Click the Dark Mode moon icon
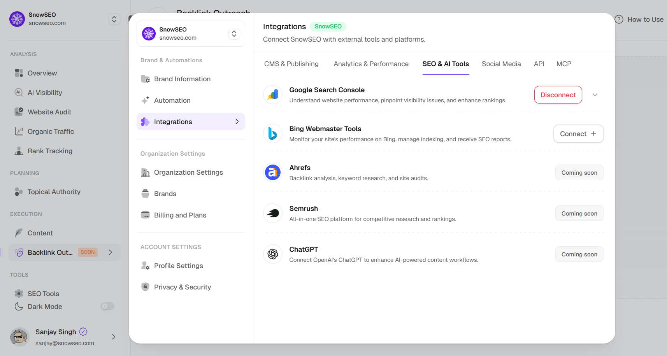This screenshot has height=356, width=667. click(x=19, y=307)
